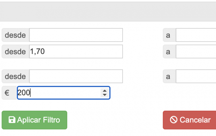Increase the euro amount with up arrow
The width and height of the screenshot is (216, 136).
point(105,91)
